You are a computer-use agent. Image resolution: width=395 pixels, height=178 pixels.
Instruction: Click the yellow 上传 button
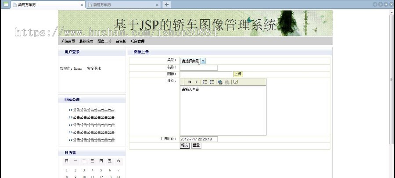238,74
